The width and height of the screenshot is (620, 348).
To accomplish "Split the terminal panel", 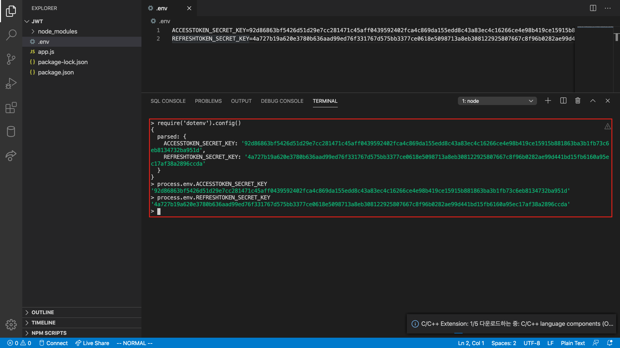I will coord(563,101).
